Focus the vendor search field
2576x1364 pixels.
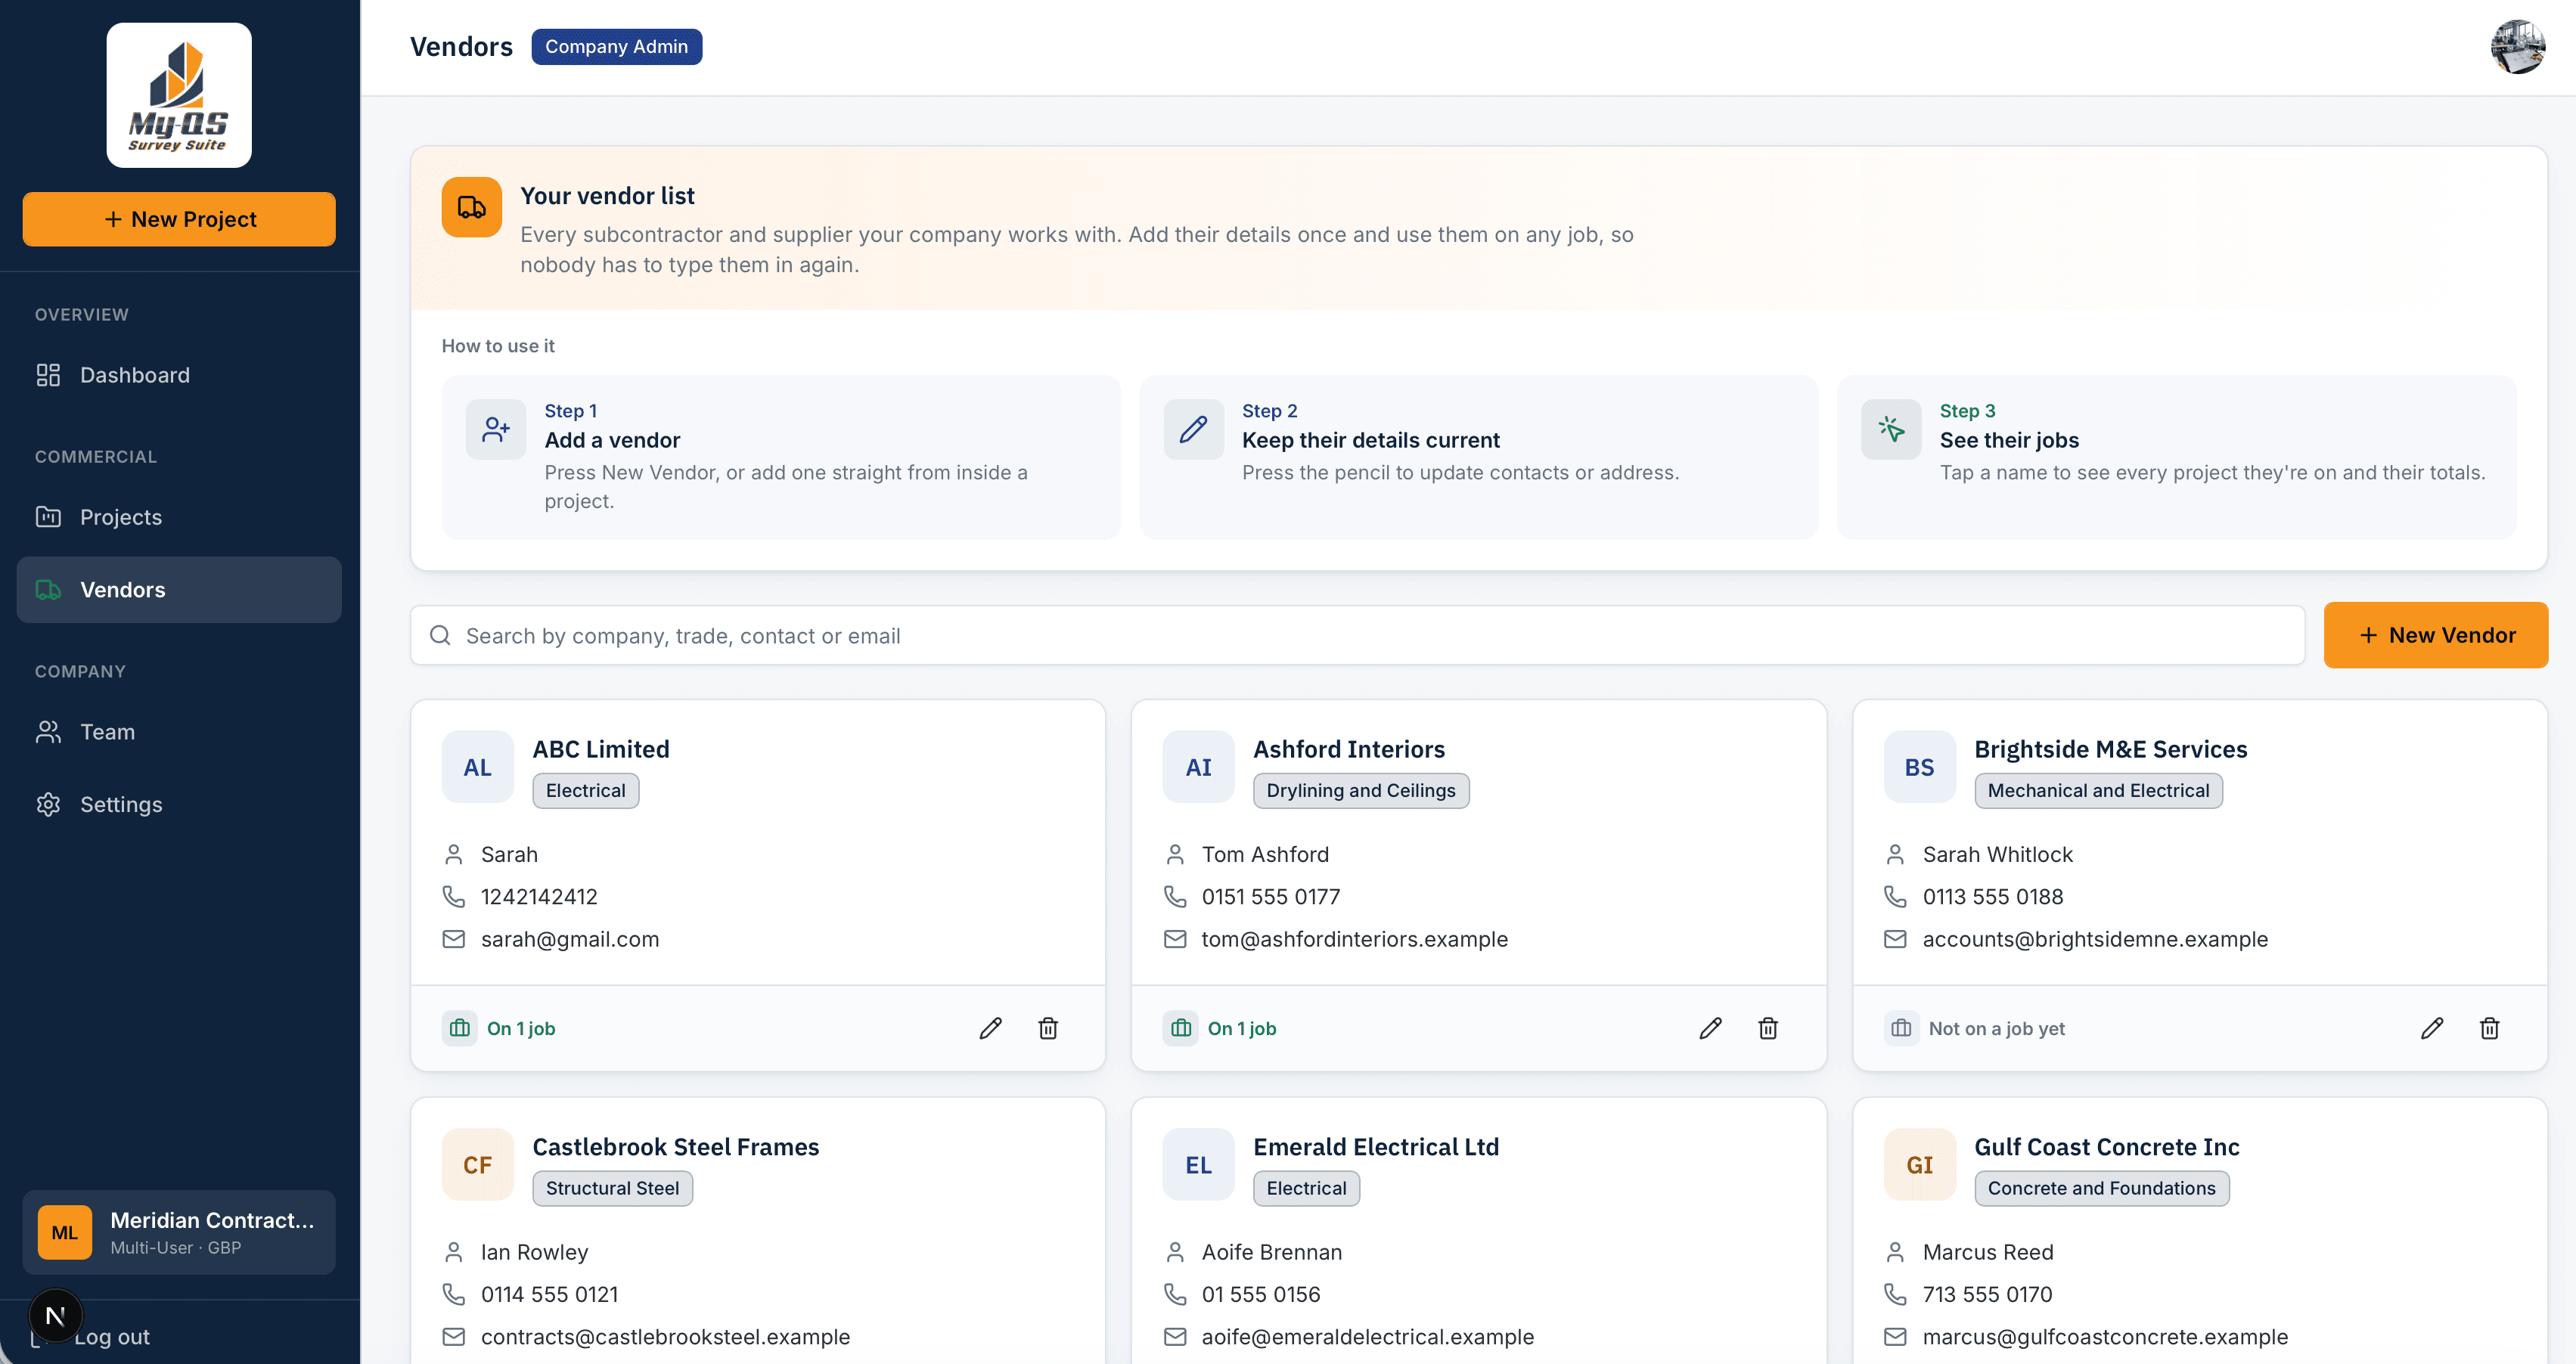[1357, 635]
